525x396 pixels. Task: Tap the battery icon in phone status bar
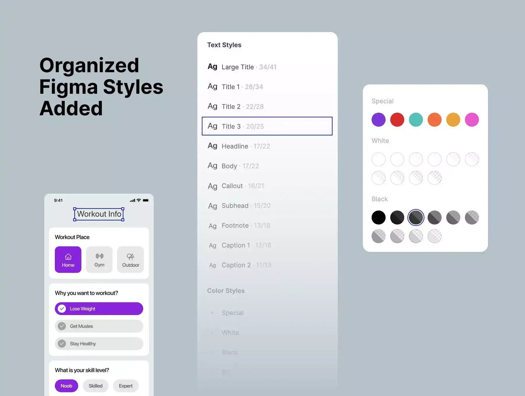pos(146,200)
